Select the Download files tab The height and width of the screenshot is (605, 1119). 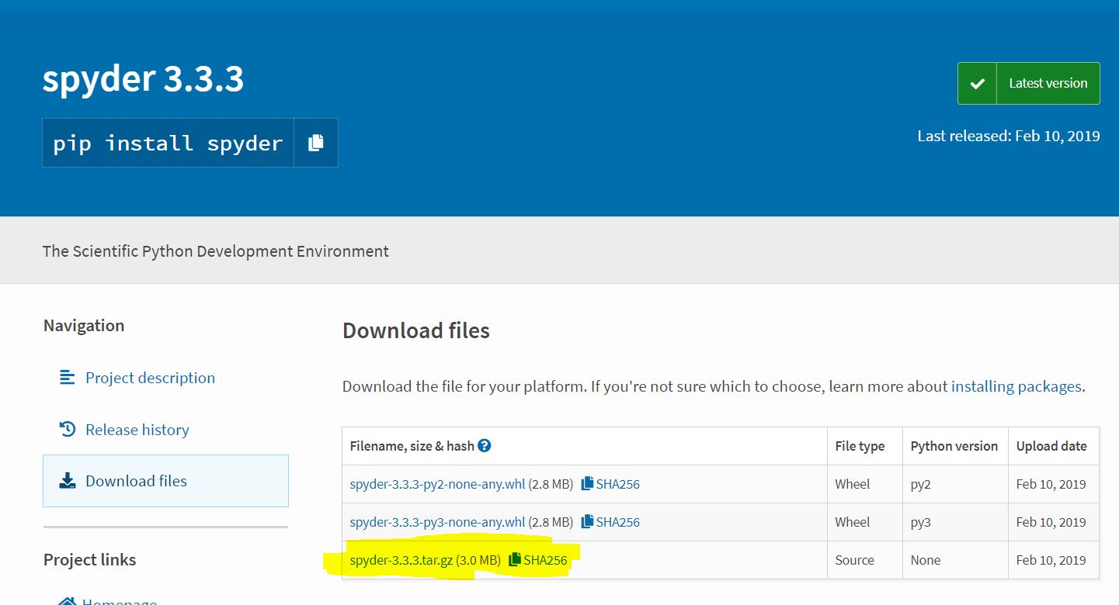coord(165,481)
